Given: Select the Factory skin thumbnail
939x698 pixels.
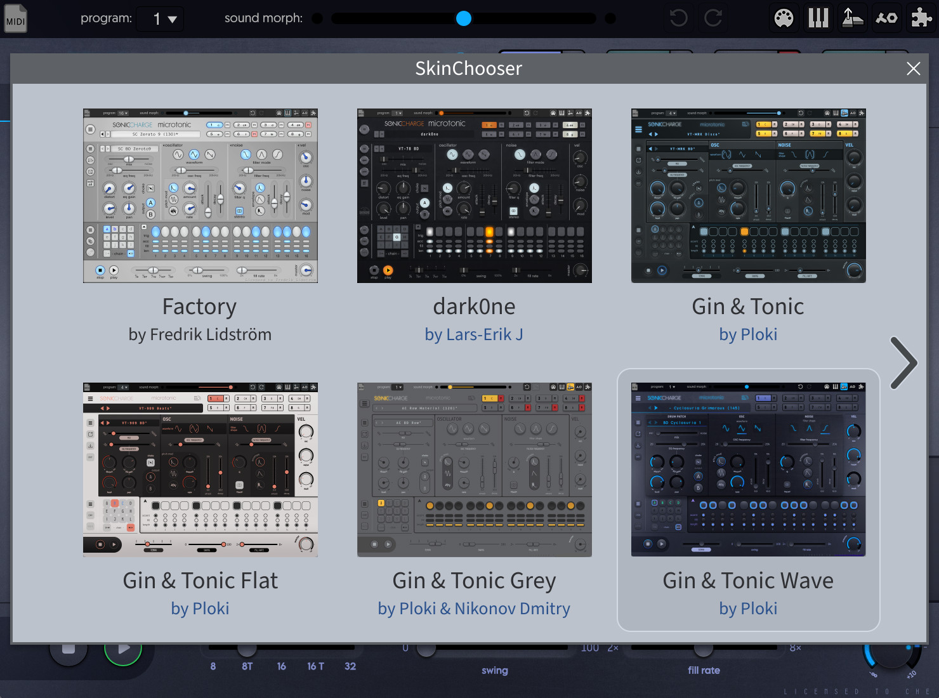Looking at the screenshot, I should [200, 195].
